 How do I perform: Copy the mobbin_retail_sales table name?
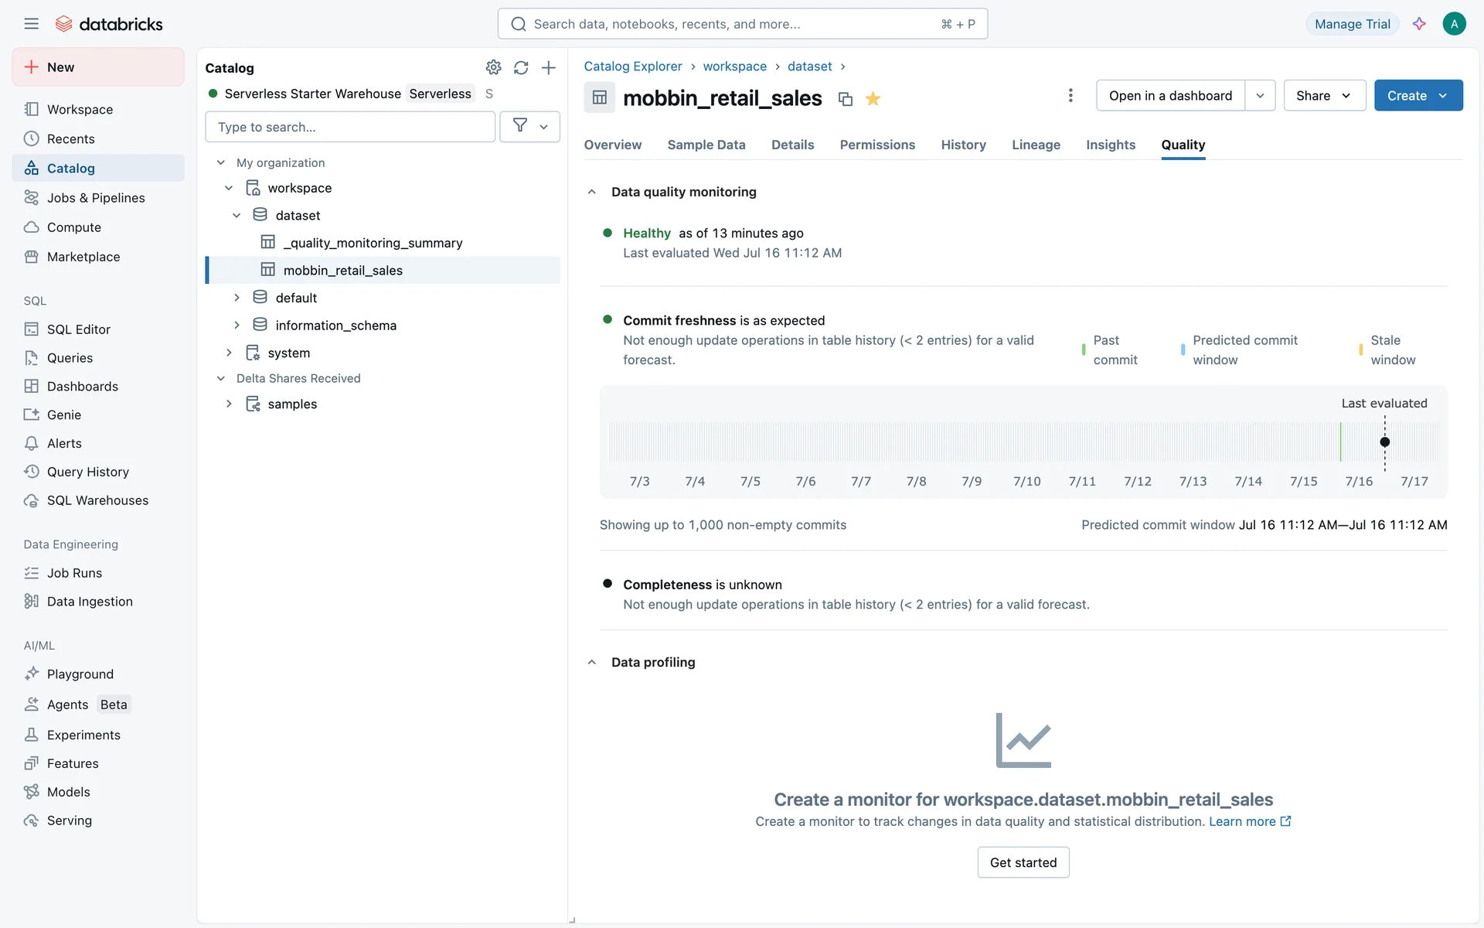click(x=846, y=99)
